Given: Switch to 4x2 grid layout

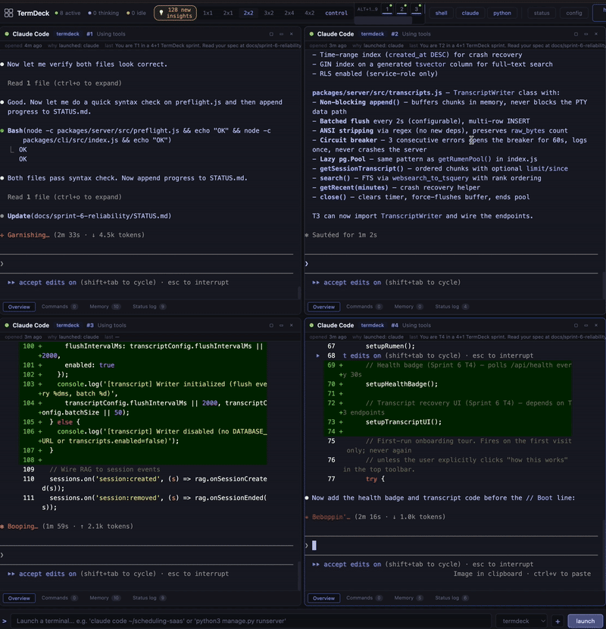Looking at the screenshot, I should click(x=310, y=13).
